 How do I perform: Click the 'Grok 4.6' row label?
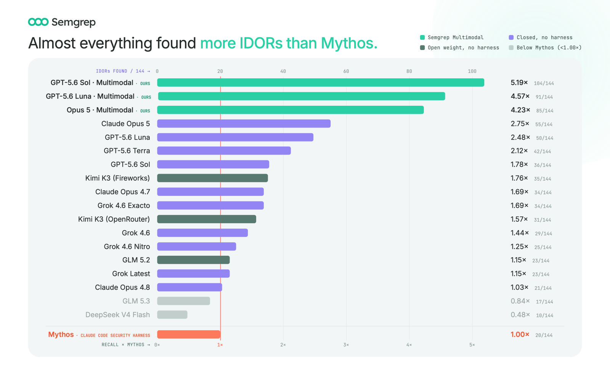[136, 233]
